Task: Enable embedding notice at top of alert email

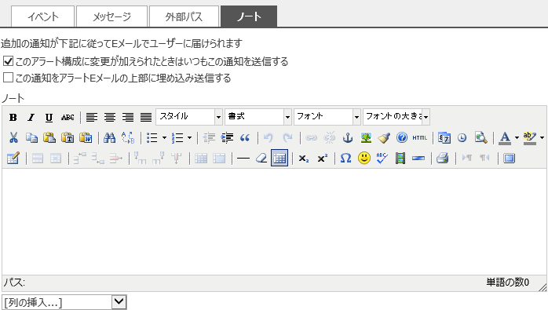Action: point(8,77)
